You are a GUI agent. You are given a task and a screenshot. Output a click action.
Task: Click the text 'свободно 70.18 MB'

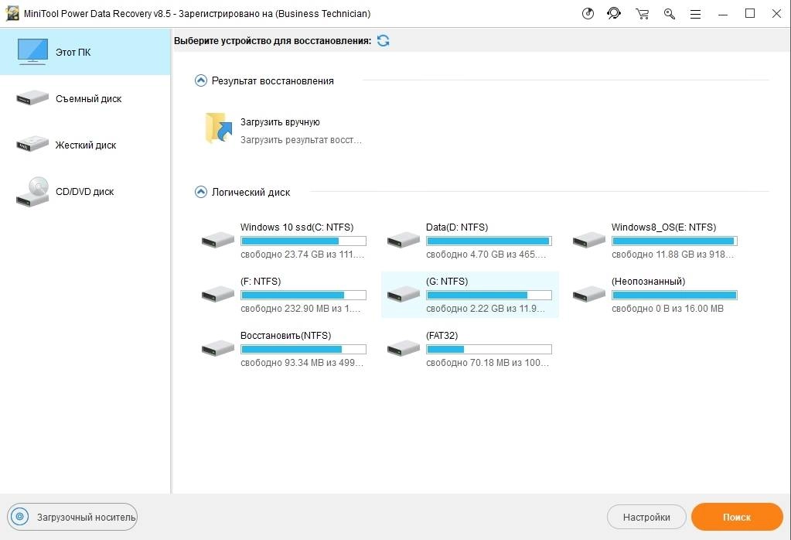coord(468,363)
